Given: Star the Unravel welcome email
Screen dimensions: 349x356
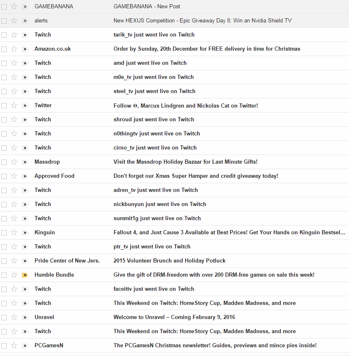Looking at the screenshot, I should [14, 317].
